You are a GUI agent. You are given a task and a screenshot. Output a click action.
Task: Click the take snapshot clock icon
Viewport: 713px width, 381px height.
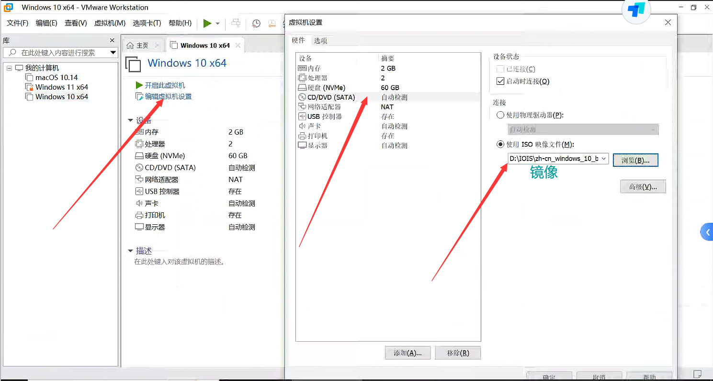[257, 23]
